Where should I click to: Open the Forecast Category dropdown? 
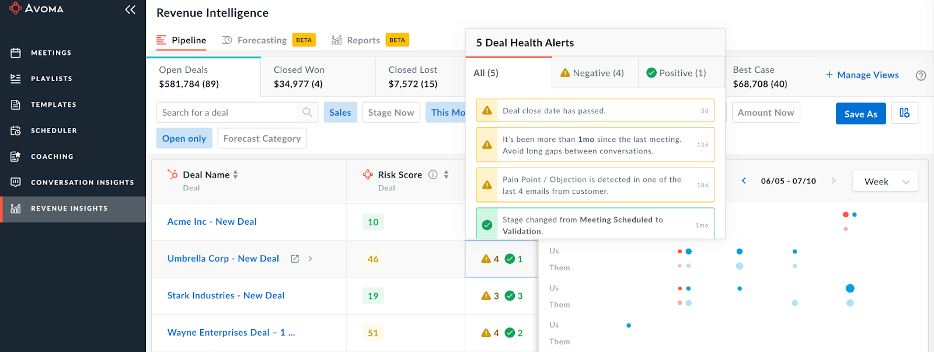click(262, 138)
